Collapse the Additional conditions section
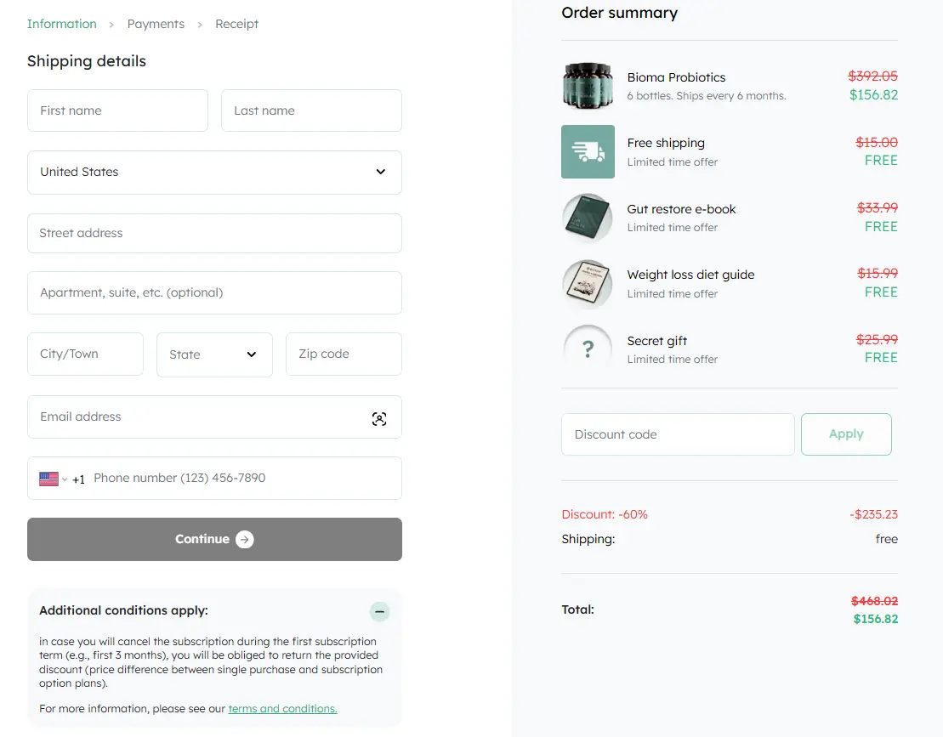The width and height of the screenshot is (943, 737). tap(379, 611)
